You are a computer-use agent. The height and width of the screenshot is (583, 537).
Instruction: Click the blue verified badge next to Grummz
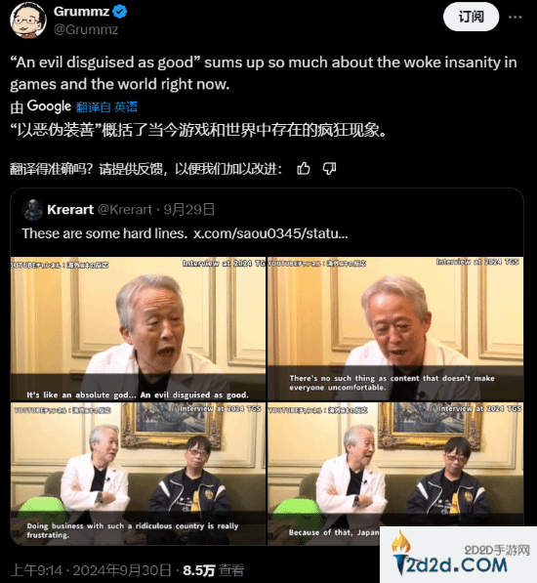[120, 12]
